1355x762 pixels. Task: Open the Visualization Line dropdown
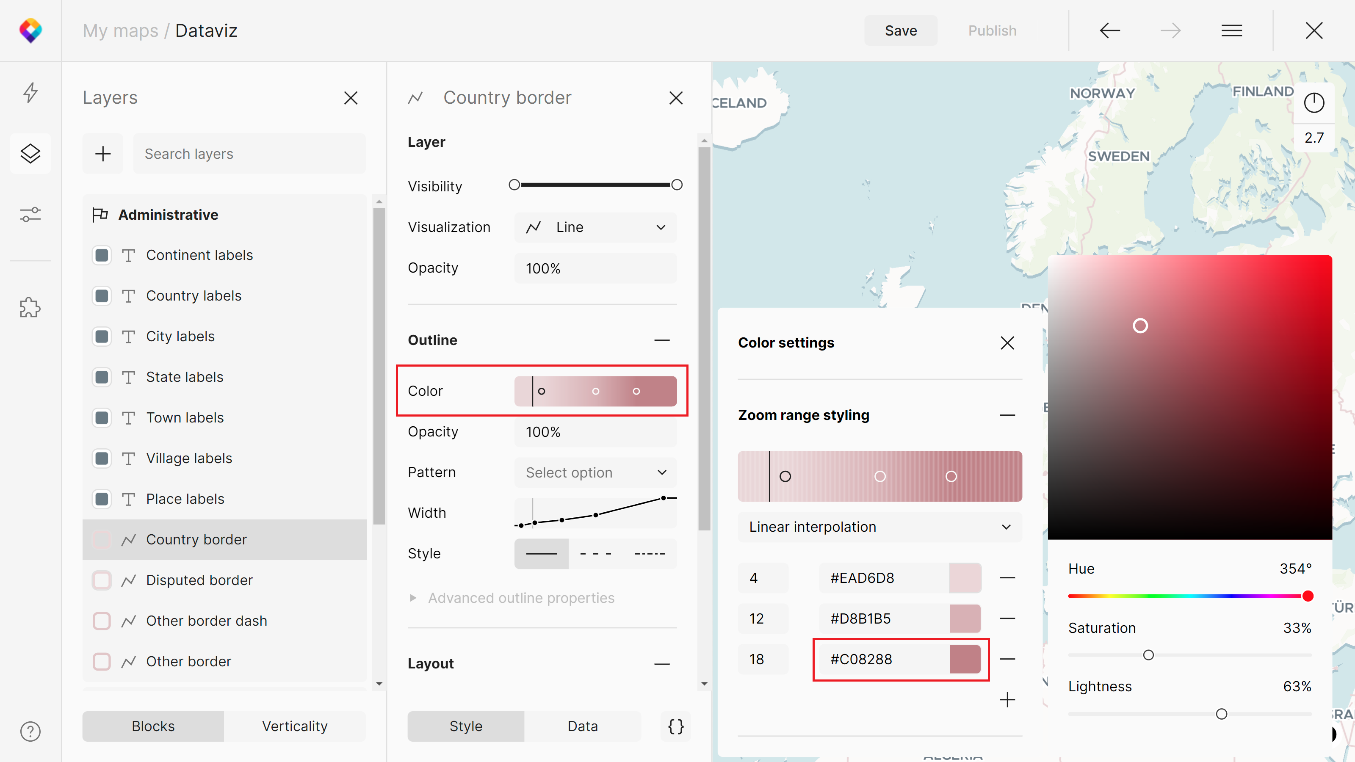pyautogui.click(x=595, y=227)
